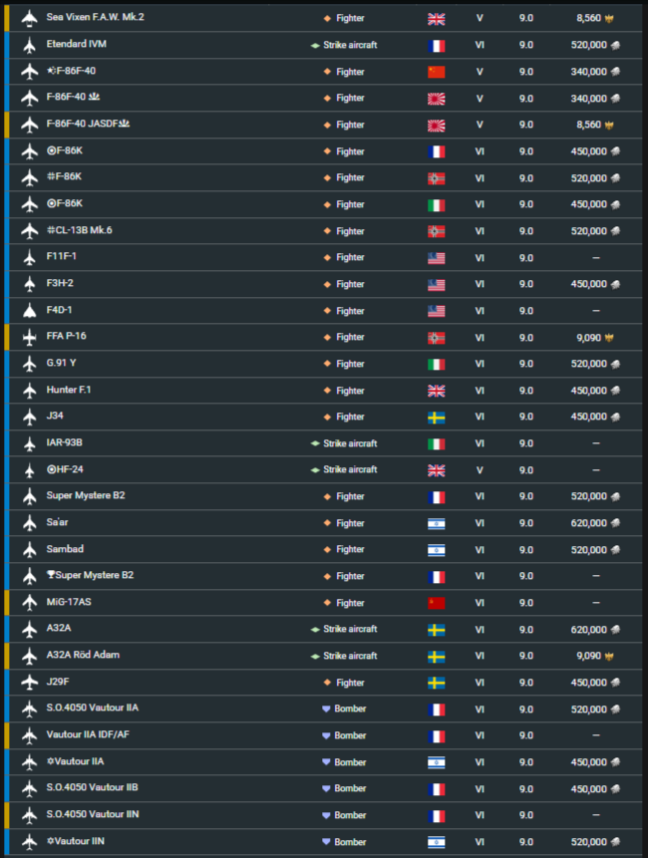This screenshot has height=858, width=648.
Task: Click the Swedish flag in J29F row
Action: 437,683
